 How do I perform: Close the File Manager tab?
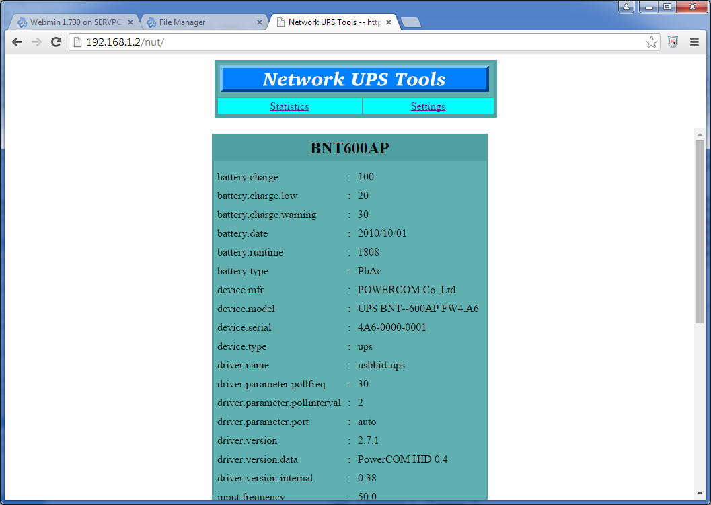[260, 22]
